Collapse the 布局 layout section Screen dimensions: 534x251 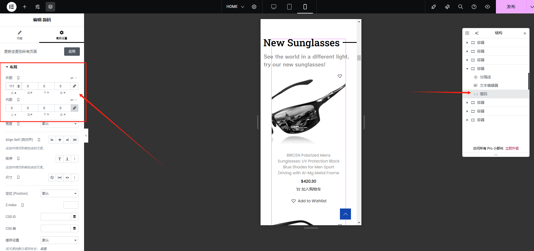[11, 67]
